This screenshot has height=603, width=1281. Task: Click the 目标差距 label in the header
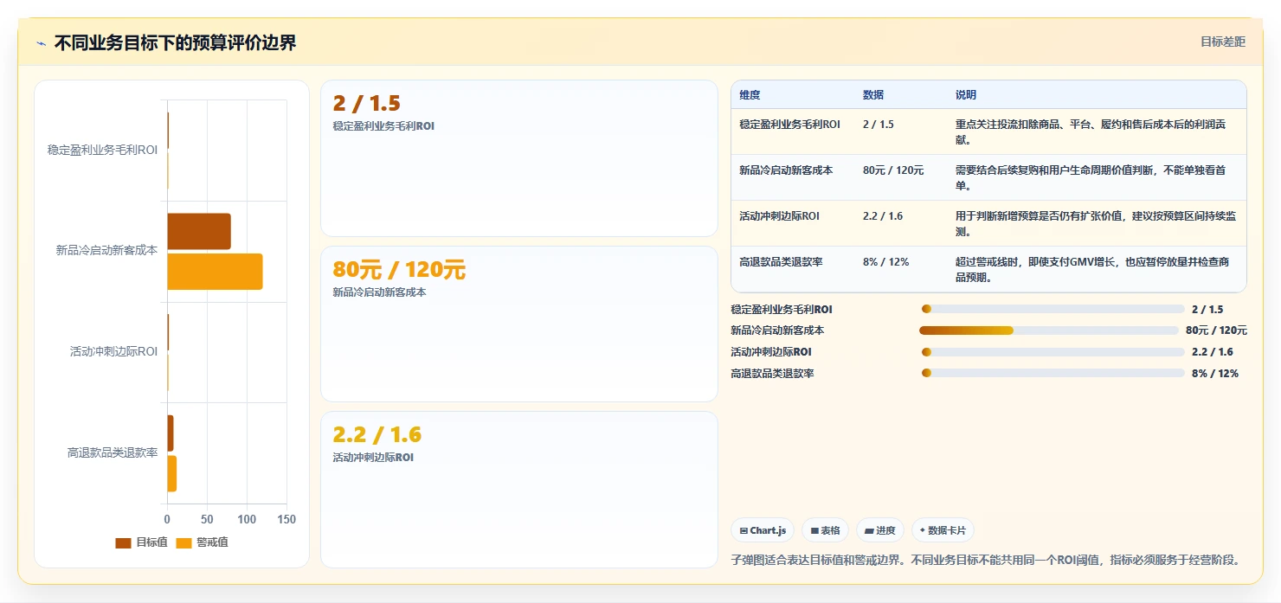point(1223,42)
